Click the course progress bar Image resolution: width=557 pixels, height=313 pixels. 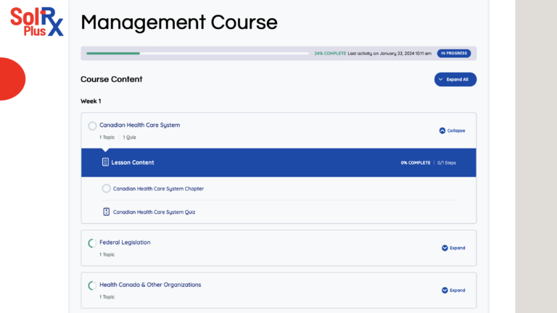coord(197,53)
